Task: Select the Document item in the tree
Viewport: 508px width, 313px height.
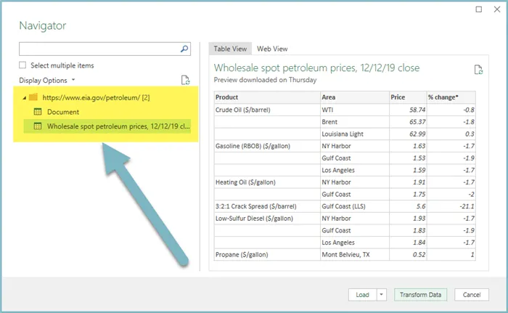Action: coord(63,112)
